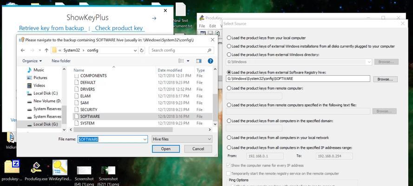This screenshot has width=413, height=186.
Task: Select load keys from remote computer option
Action: pyautogui.click(x=229, y=88)
